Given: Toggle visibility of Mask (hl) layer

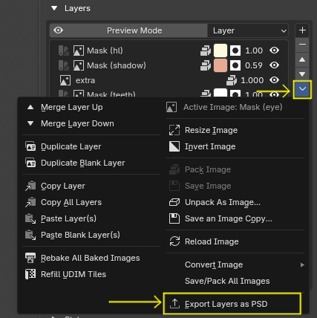Looking at the screenshot, I should coord(274,51).
